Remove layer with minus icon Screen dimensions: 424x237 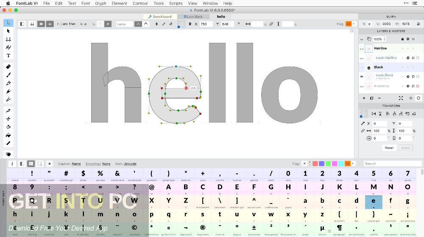tap(379, 98)
